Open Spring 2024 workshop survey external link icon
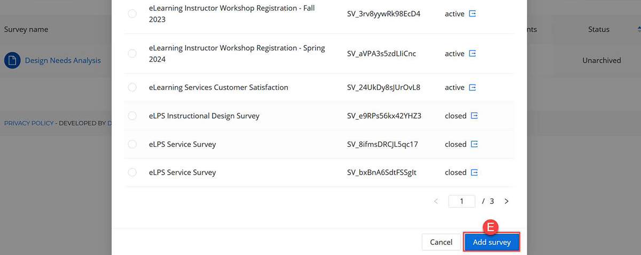This screenshot has width=641, height=255. click(x=472, y=53)
